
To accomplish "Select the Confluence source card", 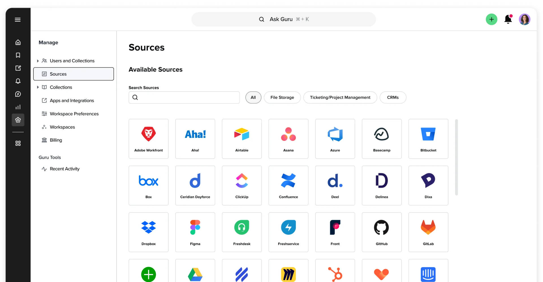I will tap(288, 185).
